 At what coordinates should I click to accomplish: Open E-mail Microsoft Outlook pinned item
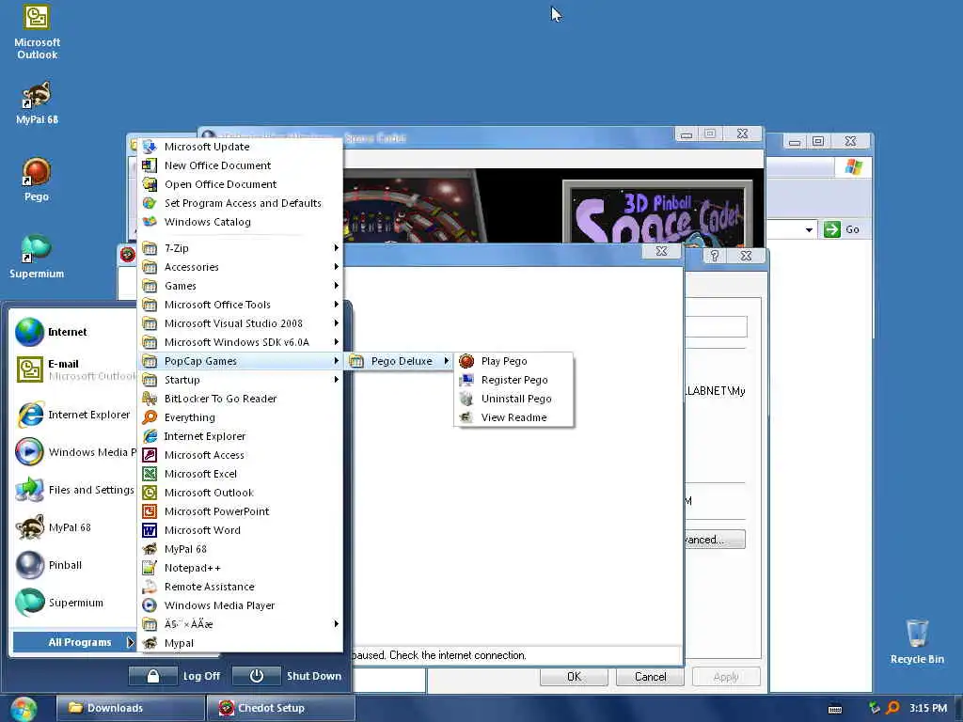pos(75,369)
